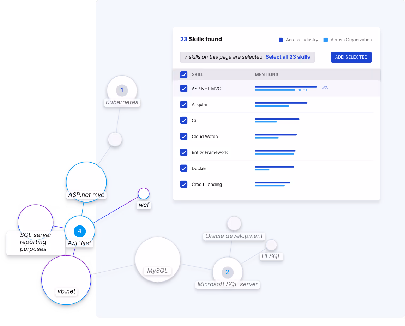Screen dimensions: 405x326
Task: Uncheck the Angular skill checkbox
Action: pyautogui.click(x=184, y=105)
